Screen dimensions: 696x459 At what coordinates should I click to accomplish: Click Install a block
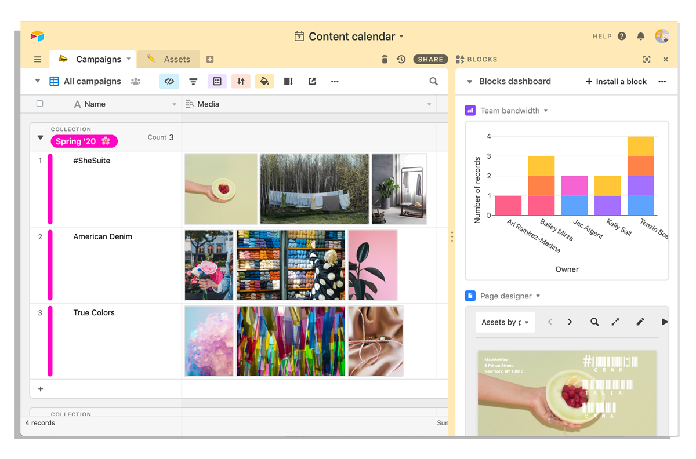point(616,82)
